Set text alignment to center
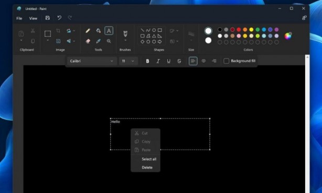322x193 pixels. (203, 61)
